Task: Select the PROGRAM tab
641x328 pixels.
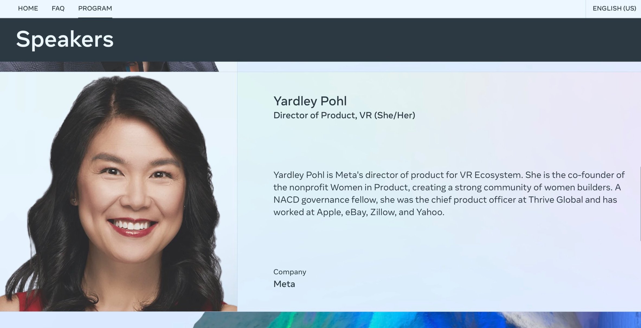Action: [95, 8]
